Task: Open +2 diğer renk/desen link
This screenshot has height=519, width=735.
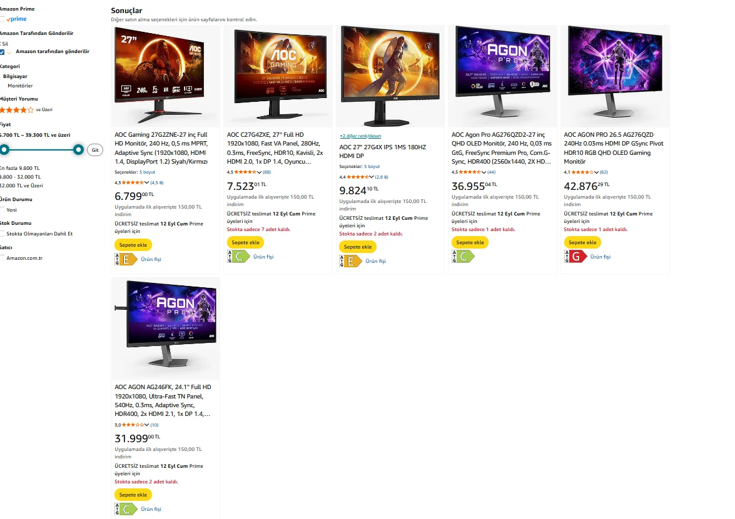Action: pyautogui.click(x=360, y=136)
